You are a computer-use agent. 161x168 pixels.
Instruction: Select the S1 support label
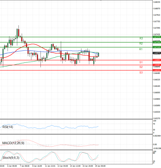tap(141, 62)
